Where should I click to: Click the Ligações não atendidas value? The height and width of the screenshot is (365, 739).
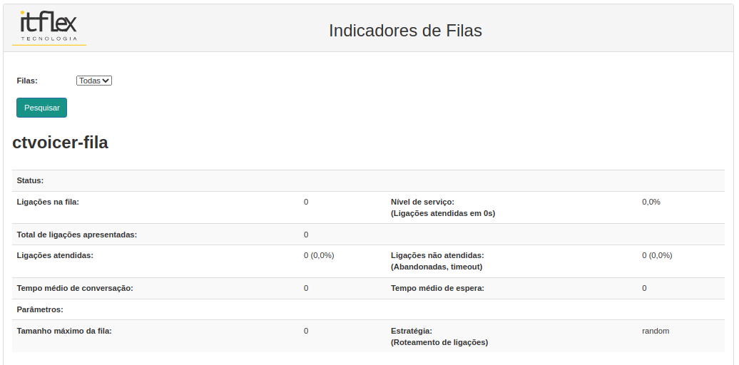pyautogui.click(x=657, y=255)
